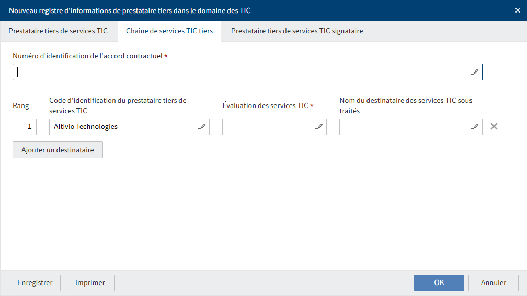The image size is (527, 296).
Task: Click the Enregistrer button
Action: point(35,283)
